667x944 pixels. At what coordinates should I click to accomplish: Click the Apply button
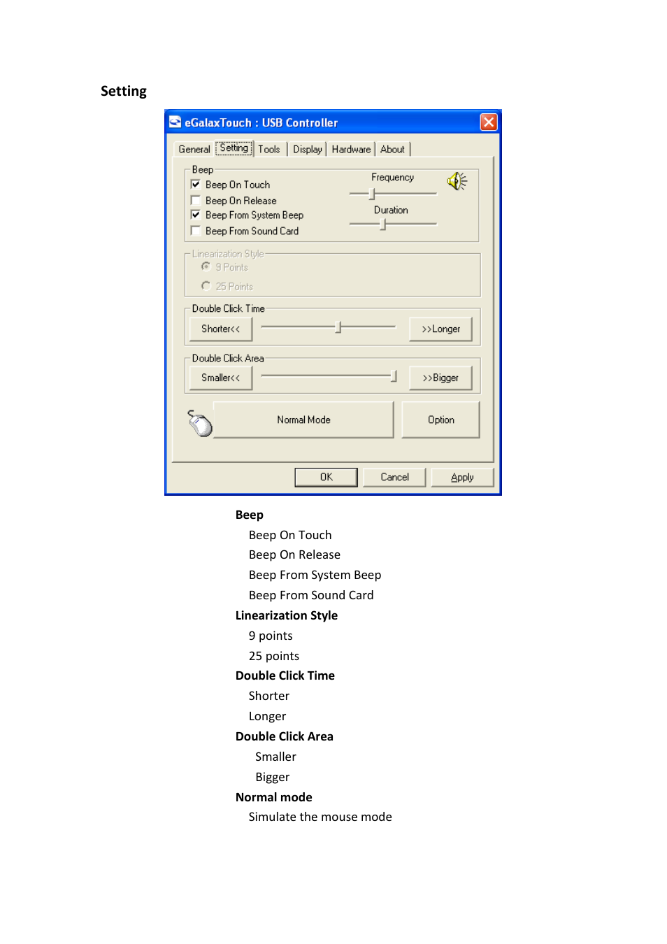(x=462, y=477)
